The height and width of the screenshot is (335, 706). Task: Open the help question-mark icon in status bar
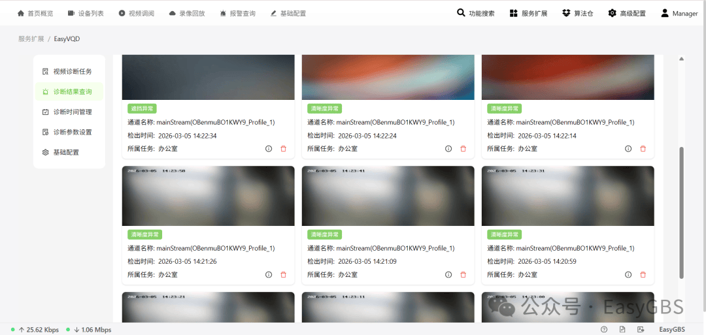point(604,330)
